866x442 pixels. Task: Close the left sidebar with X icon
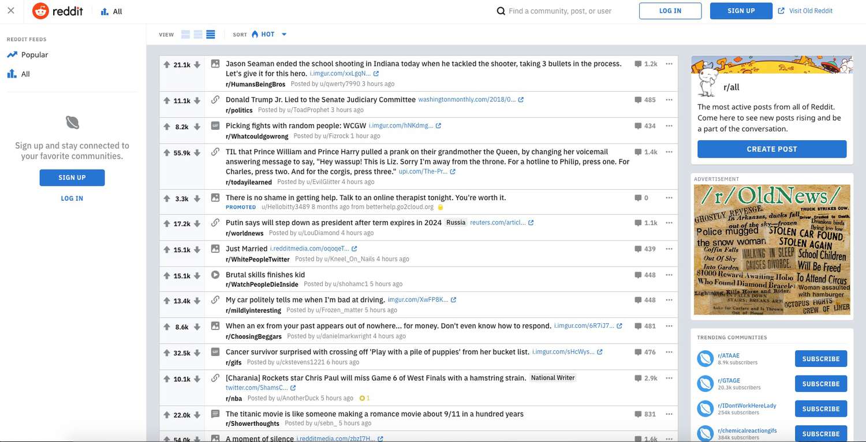11,11
